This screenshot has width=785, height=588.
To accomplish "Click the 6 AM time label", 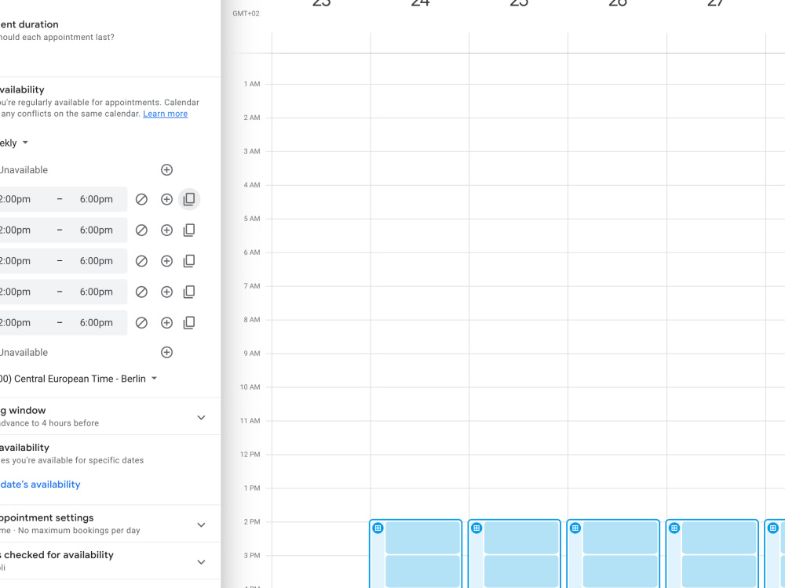I will pos(252,252).
